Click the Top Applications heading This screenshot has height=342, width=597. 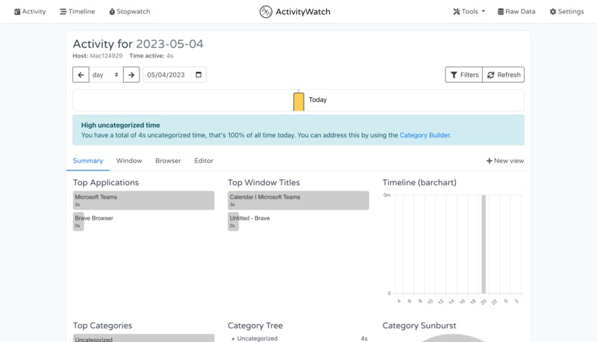(x=106, y=182)
